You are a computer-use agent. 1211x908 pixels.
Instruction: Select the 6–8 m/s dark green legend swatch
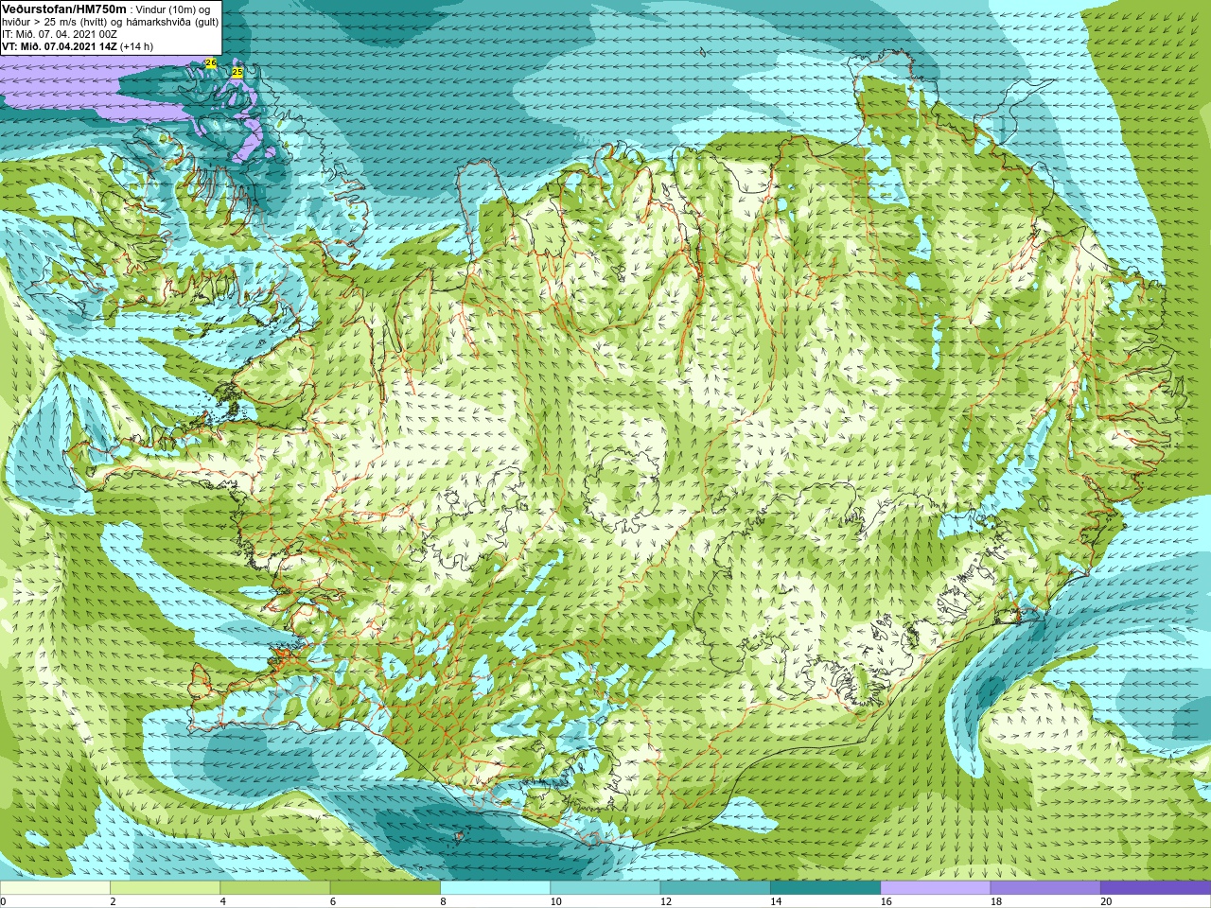(385, 888)
